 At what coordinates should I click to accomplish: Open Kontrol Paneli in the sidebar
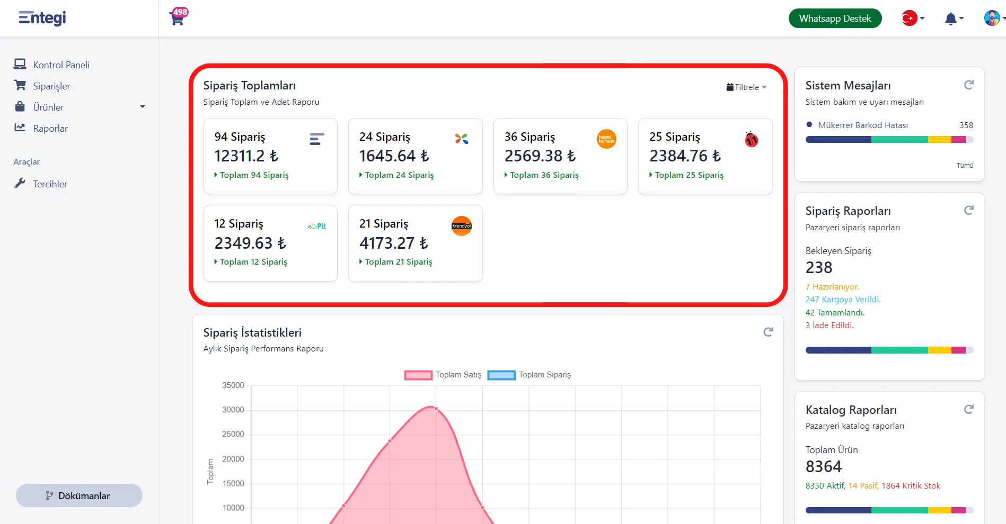[x=61, y=65]
